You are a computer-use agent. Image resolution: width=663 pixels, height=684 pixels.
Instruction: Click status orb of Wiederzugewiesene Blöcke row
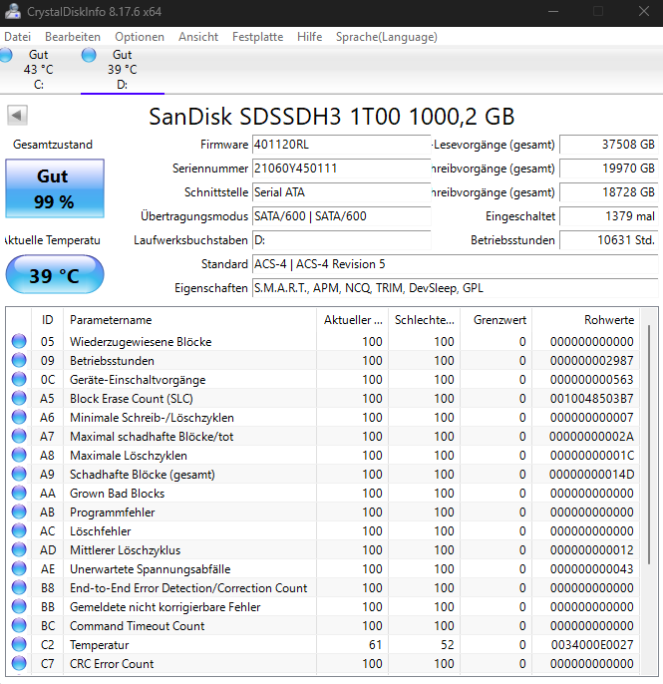(x=19, y=341)
